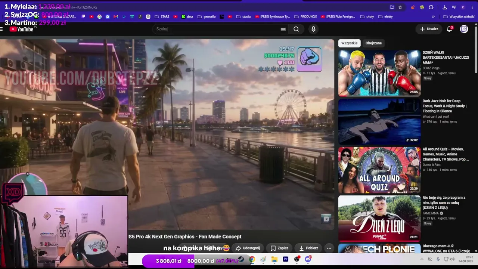The width and height of the screenshot is (478, 269).
Task: Install app icon in address bar
Action: 392,7
